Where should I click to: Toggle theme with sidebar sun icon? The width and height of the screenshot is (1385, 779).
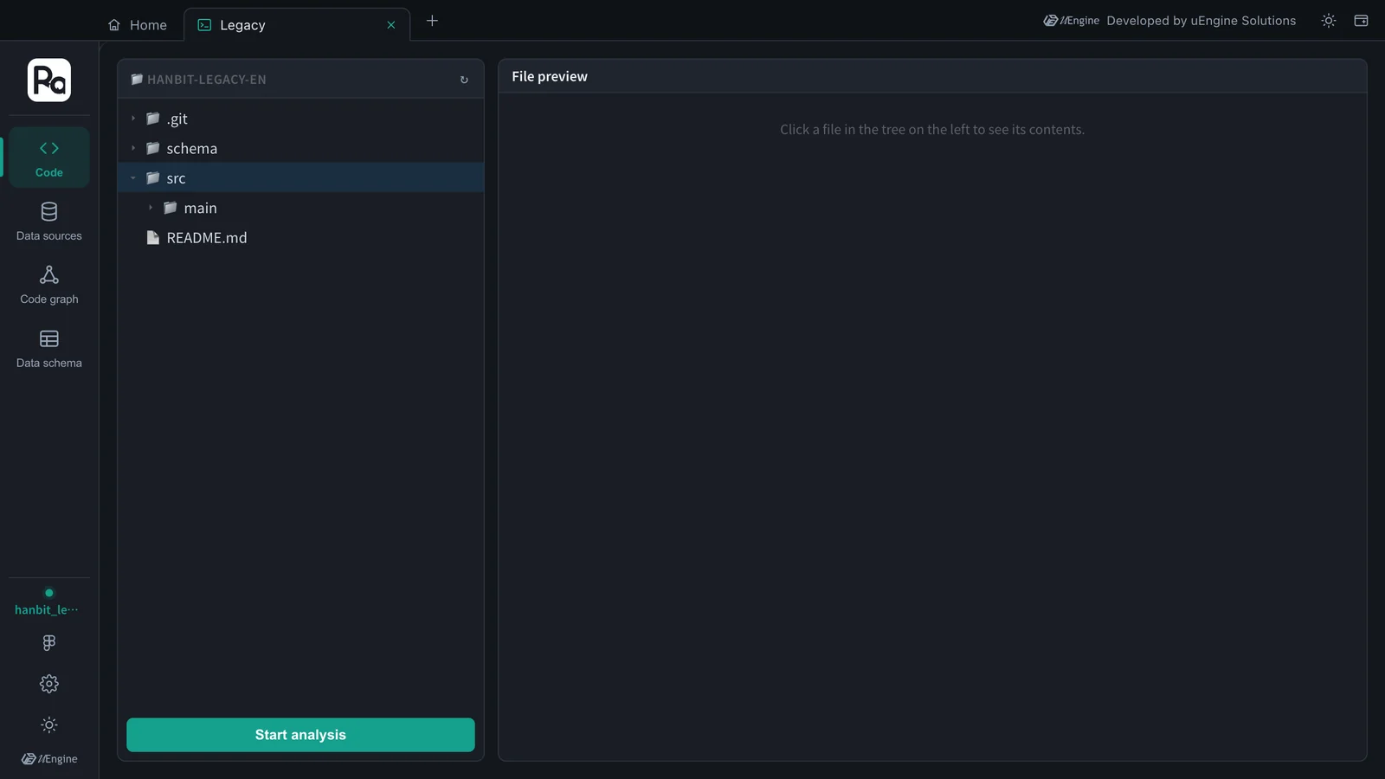(49, 724)
